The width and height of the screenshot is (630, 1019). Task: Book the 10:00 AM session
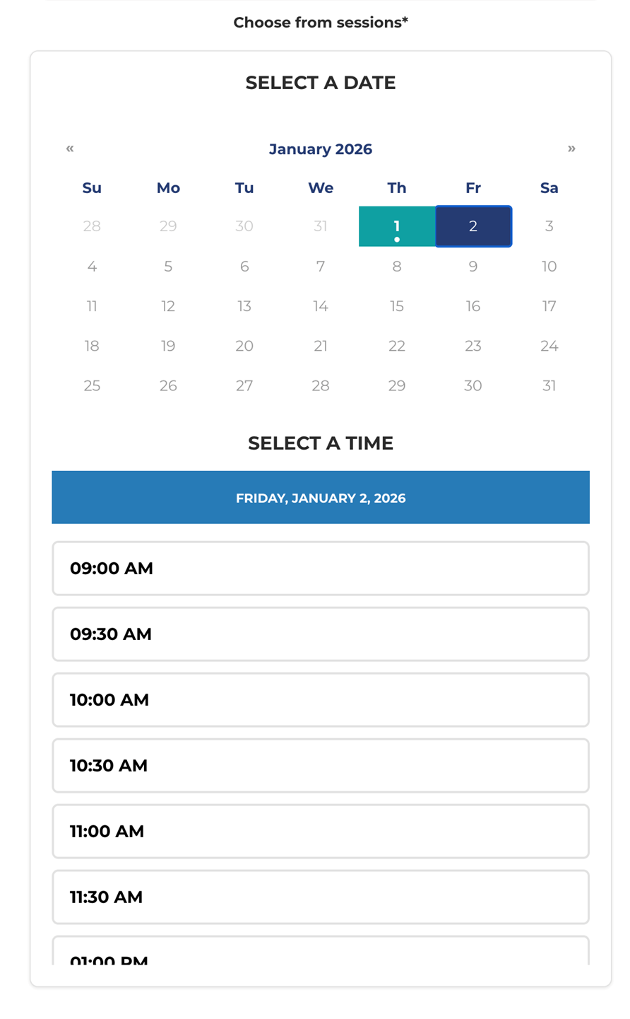(x=321, y=700)
